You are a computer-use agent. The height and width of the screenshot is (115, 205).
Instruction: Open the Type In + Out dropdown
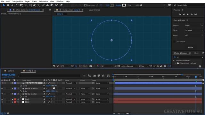194,30
